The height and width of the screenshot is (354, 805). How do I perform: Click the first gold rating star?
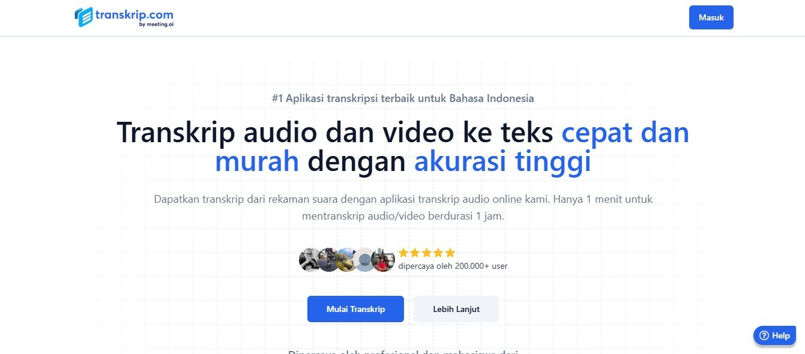403,253
